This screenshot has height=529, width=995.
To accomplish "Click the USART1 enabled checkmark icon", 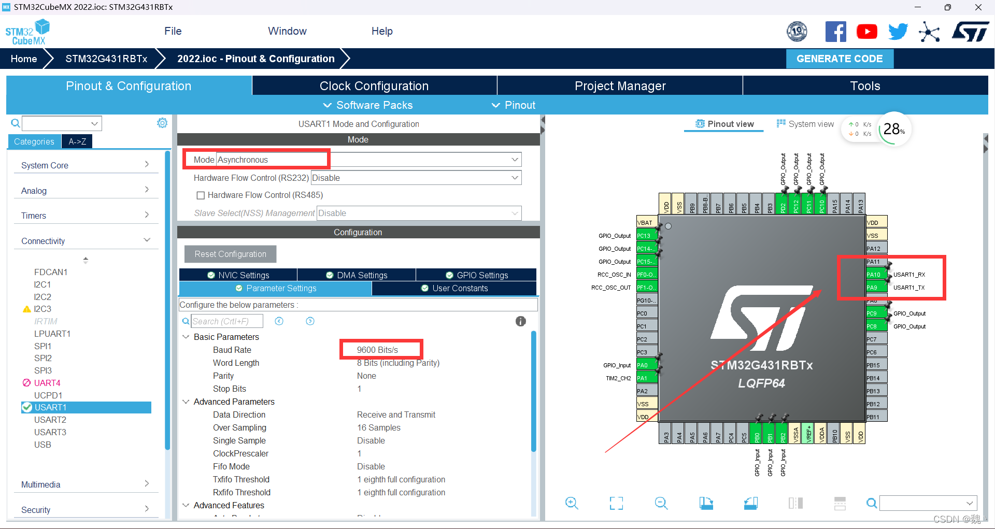I will click(27, 407).
